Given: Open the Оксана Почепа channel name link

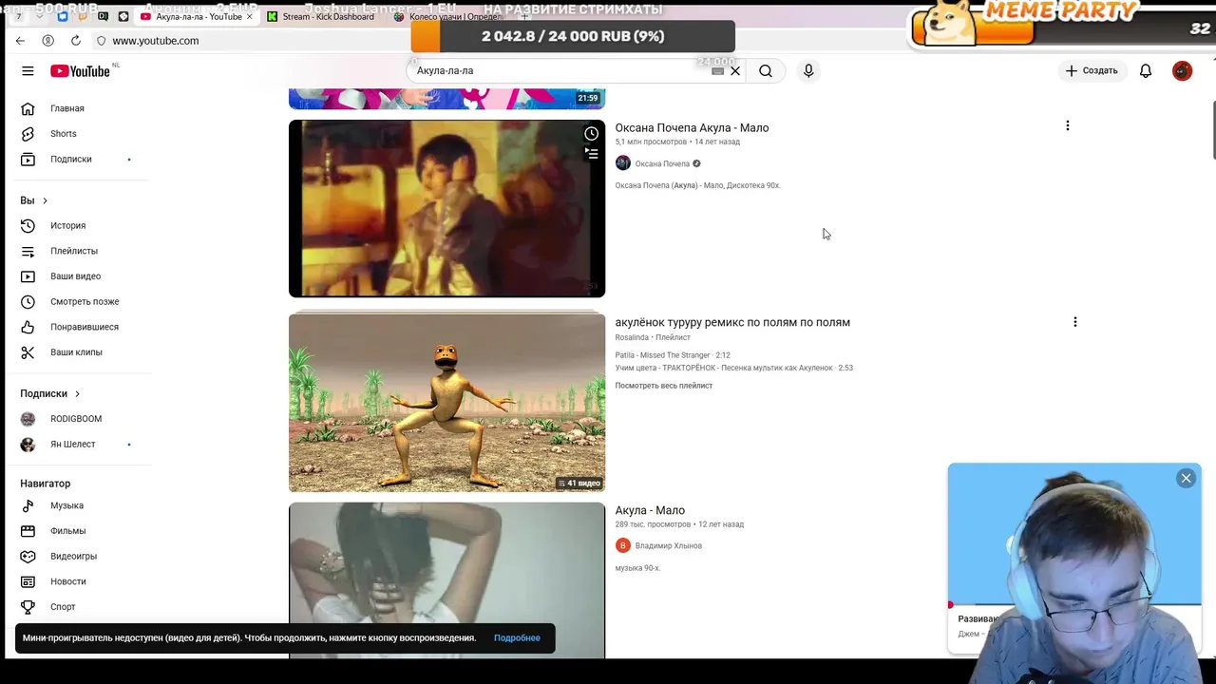Looking at the screenshot, I should [662, 163].
